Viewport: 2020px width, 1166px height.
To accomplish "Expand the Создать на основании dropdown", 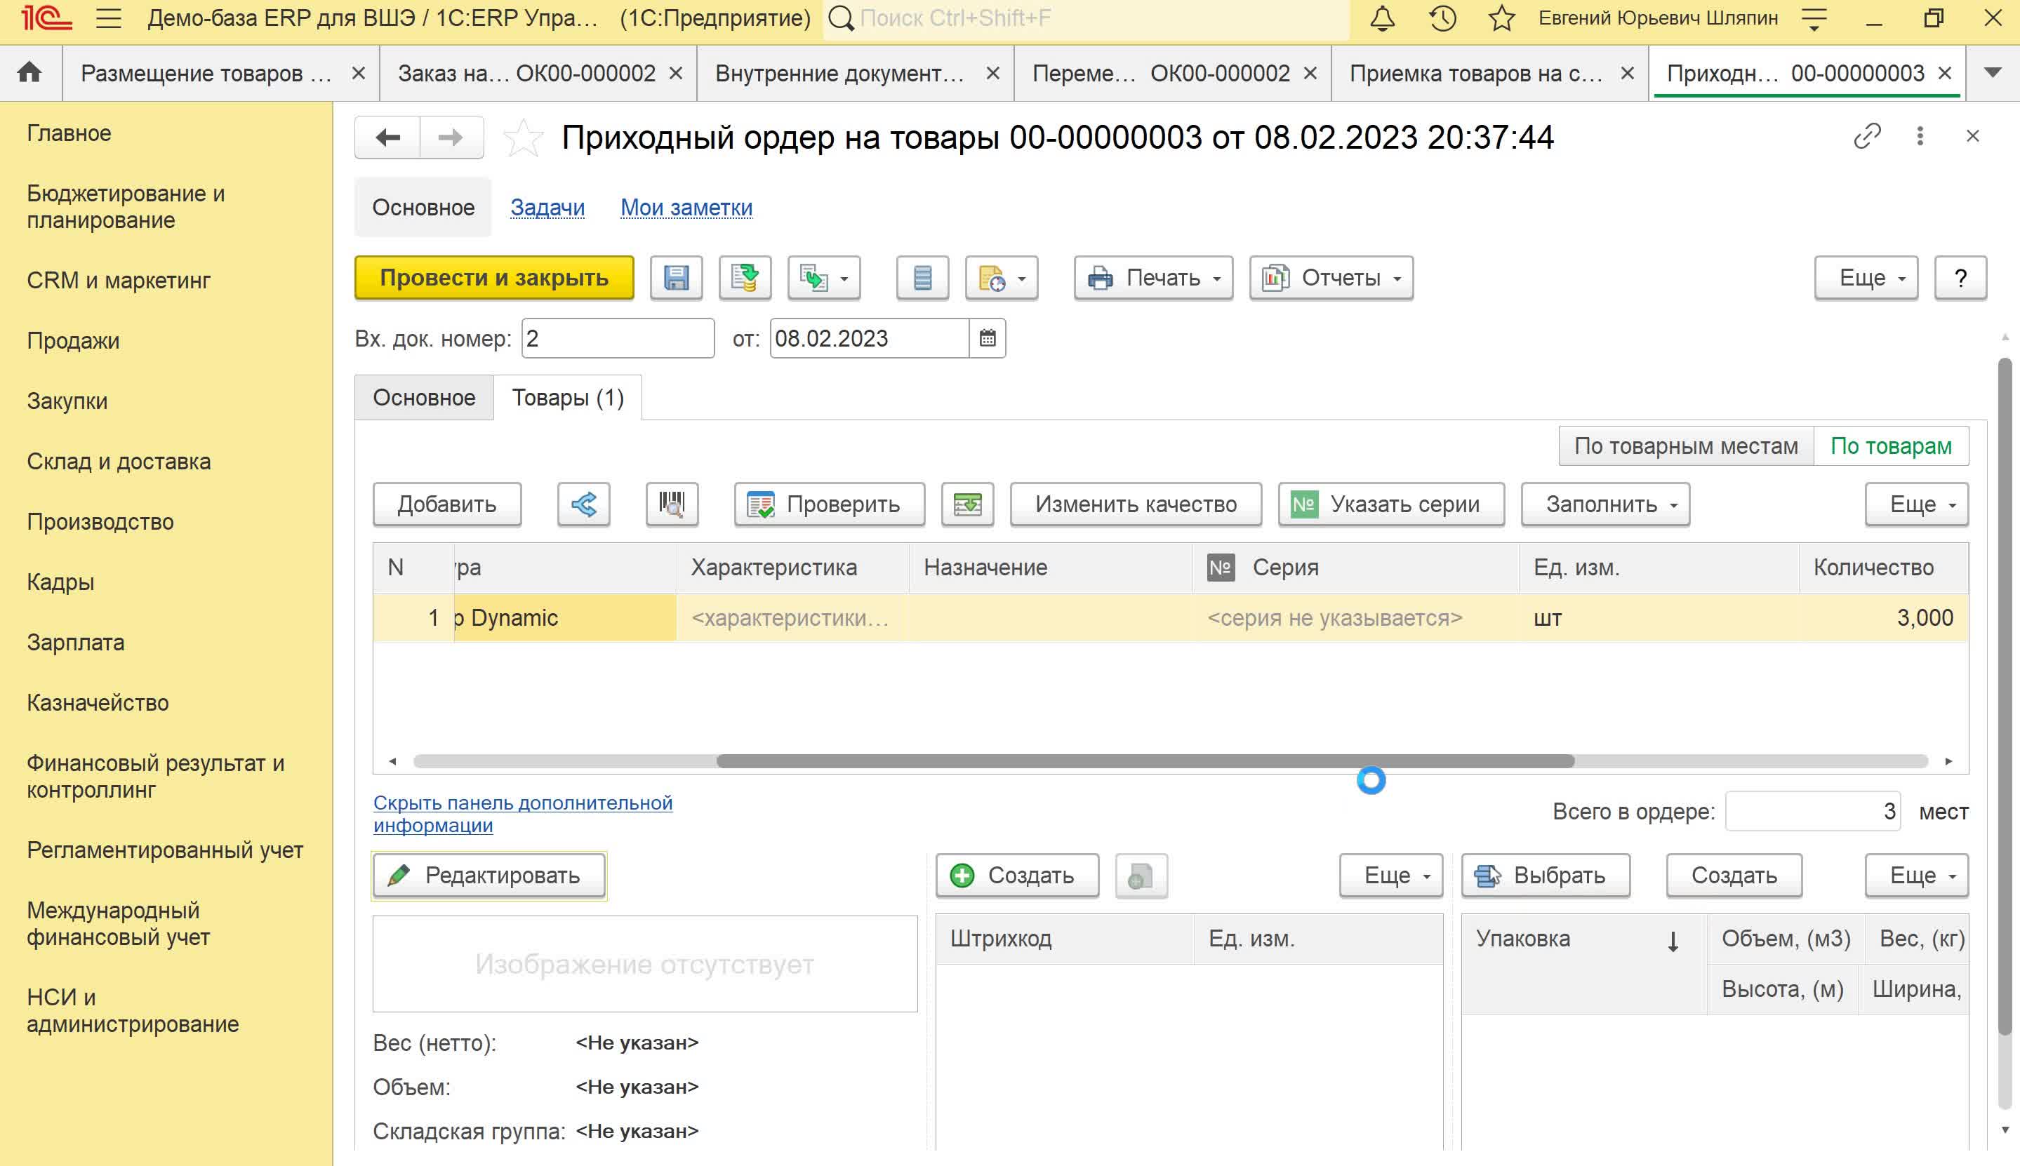I will (x=824, y=278).
